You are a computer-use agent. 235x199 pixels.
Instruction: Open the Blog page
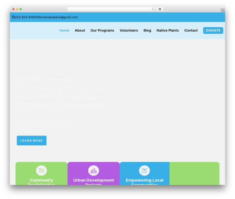(x=147, y=31)
